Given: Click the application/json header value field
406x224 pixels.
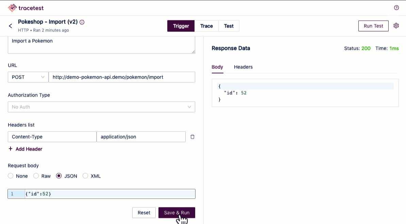Looking at the screenshot, I should (141, 137).
